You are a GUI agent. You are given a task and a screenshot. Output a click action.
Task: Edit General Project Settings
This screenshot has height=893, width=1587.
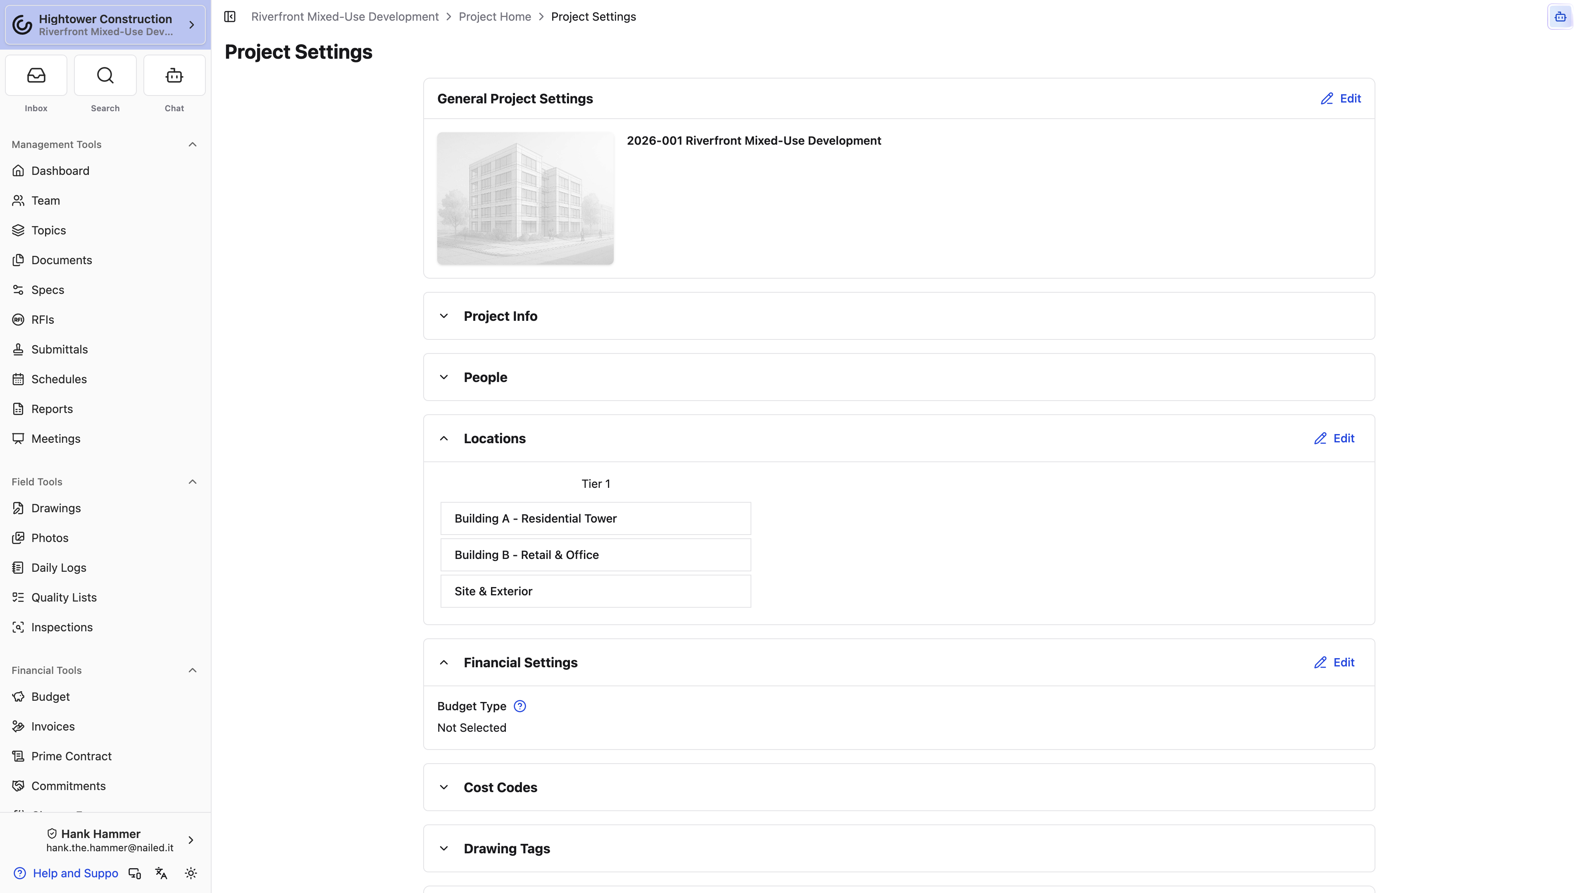(x=1341, y=99)
